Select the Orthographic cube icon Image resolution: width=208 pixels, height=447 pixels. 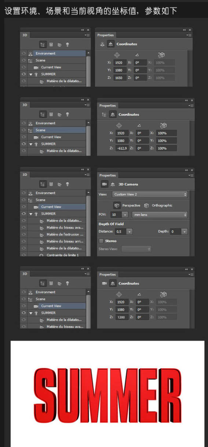click(x=146, y=205)
